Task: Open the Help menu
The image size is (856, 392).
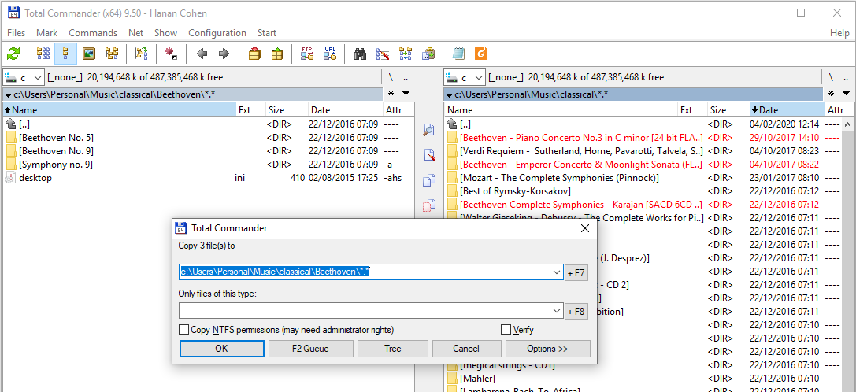Action: (x=839, y=33)
